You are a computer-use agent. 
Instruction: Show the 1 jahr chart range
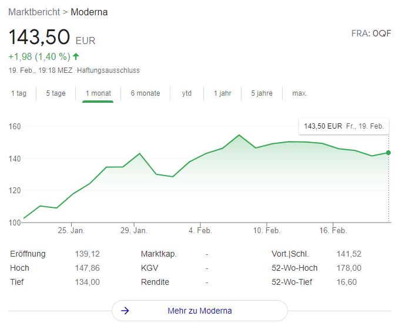(x=223, y=93)
